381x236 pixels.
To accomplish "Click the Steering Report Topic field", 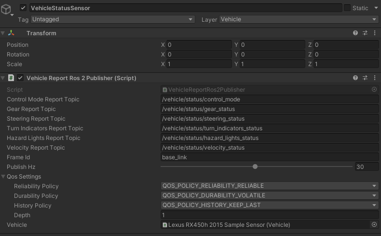I will click(270, 119).
